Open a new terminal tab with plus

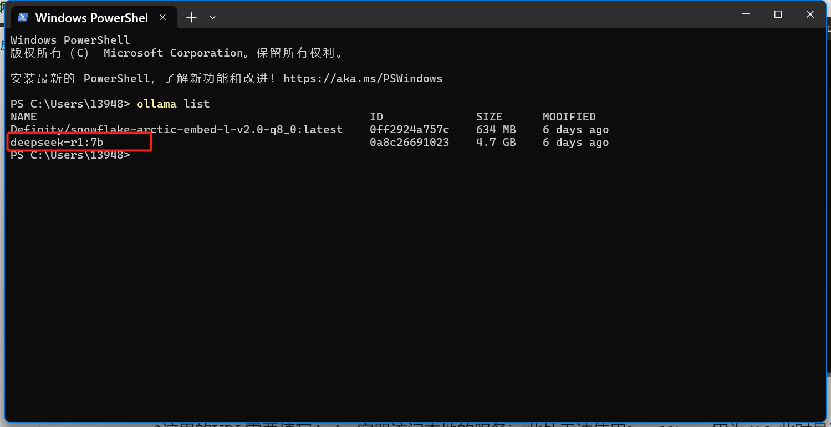click(x=191, y=17)
